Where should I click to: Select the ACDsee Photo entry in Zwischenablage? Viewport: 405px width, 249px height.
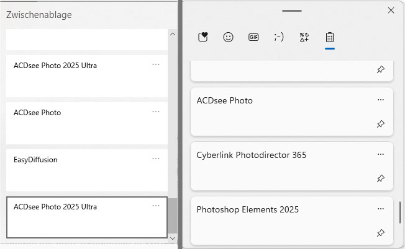pyautogui.click(x=87, y=123)
